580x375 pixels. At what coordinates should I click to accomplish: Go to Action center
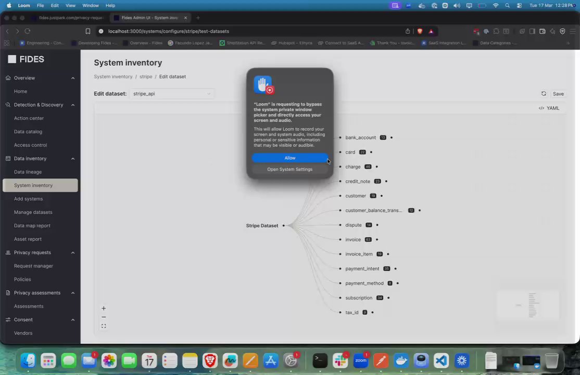pos(29,118)
